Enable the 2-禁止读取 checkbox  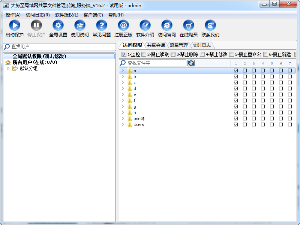pyautogui.click(x=144, y=54)
